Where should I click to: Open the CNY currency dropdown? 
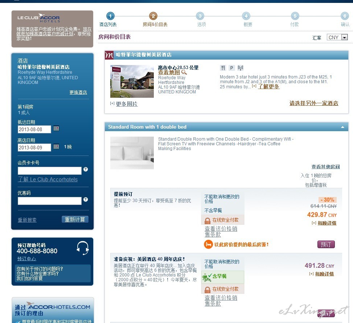tap(337, 37)
